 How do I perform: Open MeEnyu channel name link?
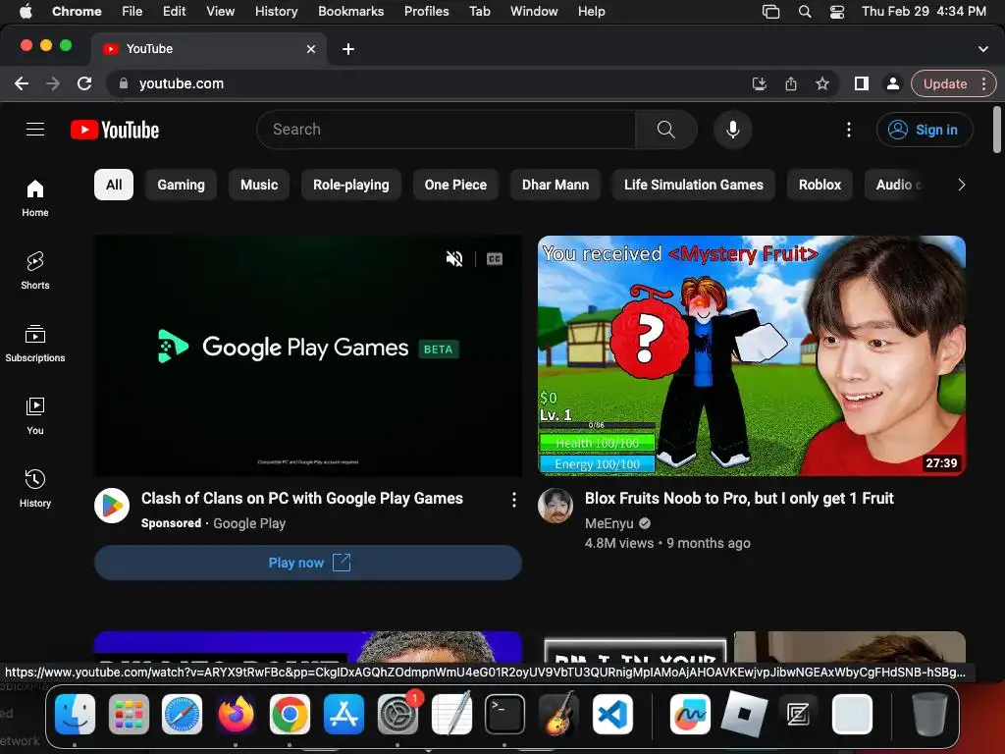(x=608, y=523)
